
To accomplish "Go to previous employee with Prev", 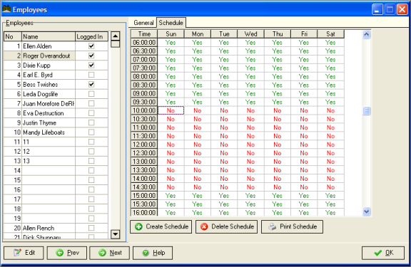I will pos(67,253).
